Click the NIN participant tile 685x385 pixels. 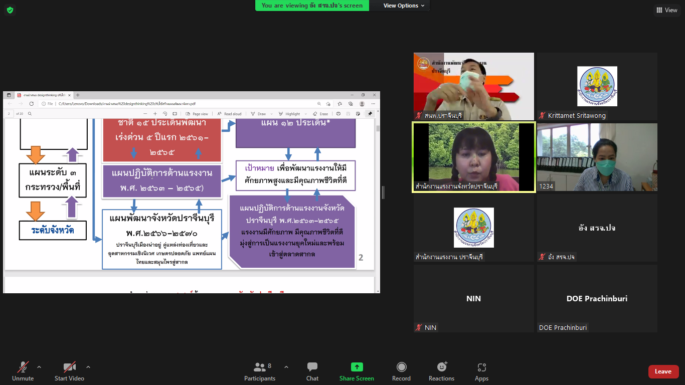click(x=473, y=298)
